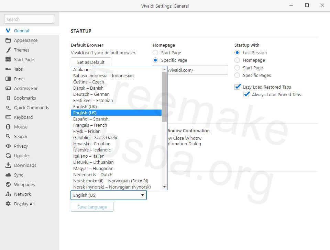Image resolution: width=330 pixels, height=250 pixels.
Task: Open Themes settings section
Action: [x=29, y=50]
